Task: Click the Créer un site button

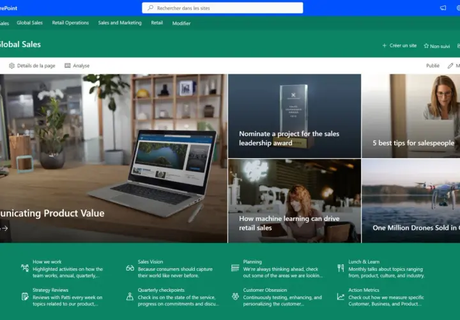Action: (x=399, y=45)
